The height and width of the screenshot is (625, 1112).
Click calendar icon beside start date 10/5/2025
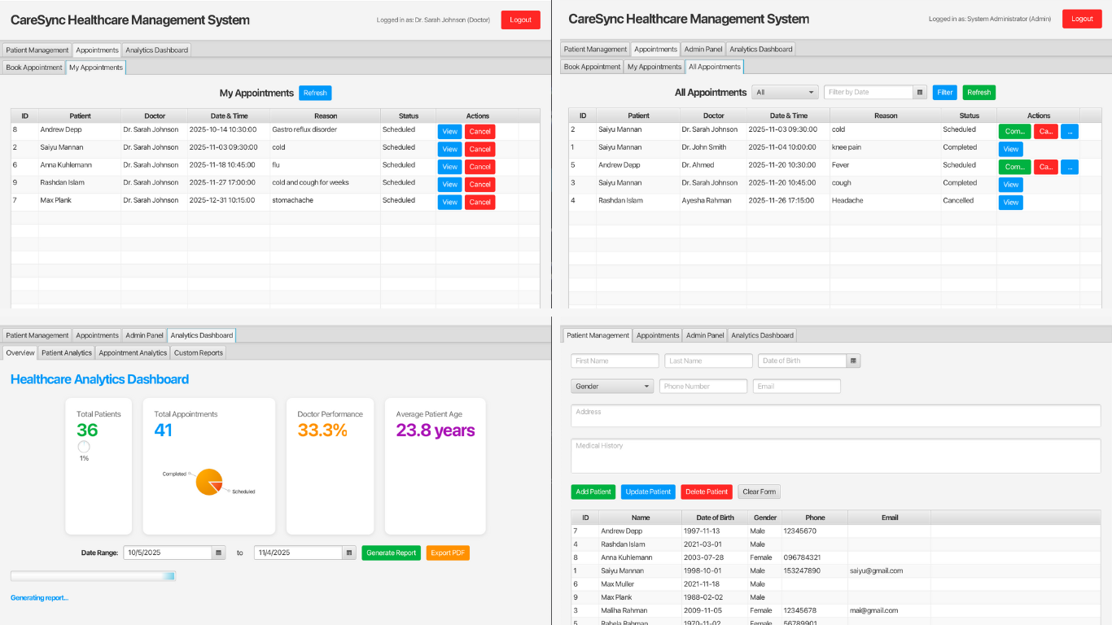coord(218,553)
